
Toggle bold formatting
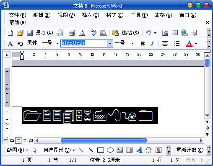143,44
